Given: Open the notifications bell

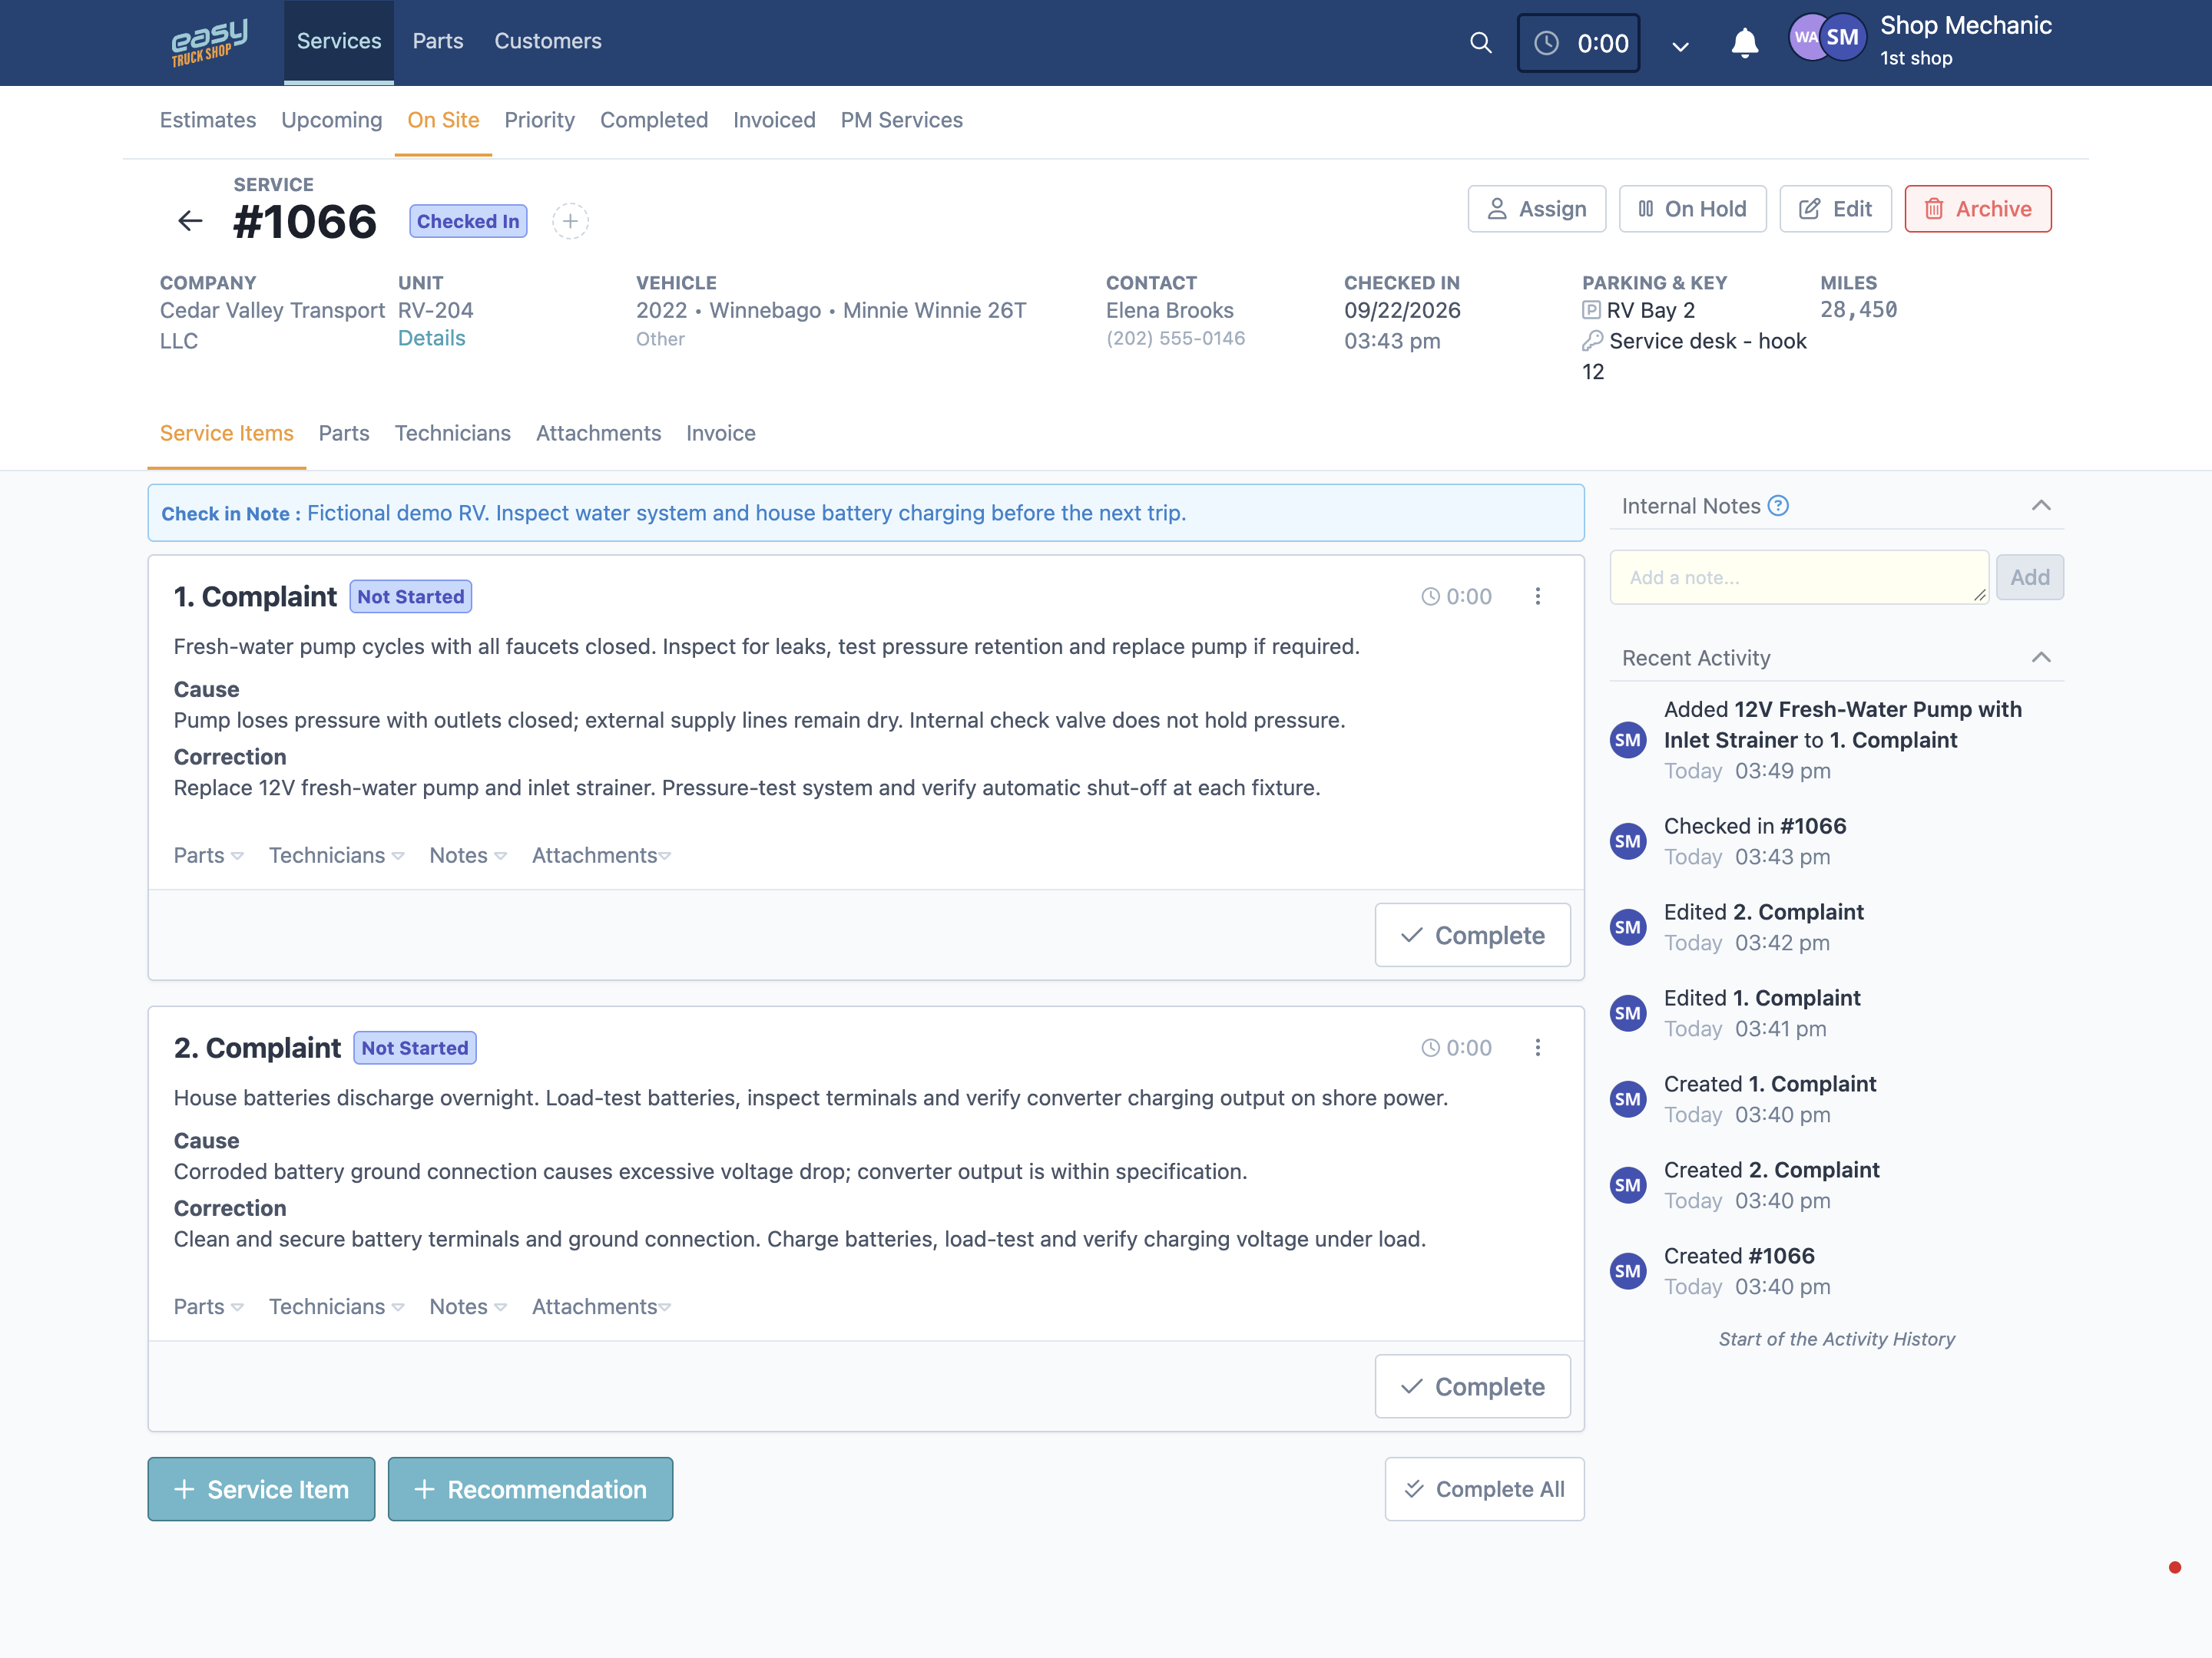Looking at the screenshot, I should click(1744, 43).
